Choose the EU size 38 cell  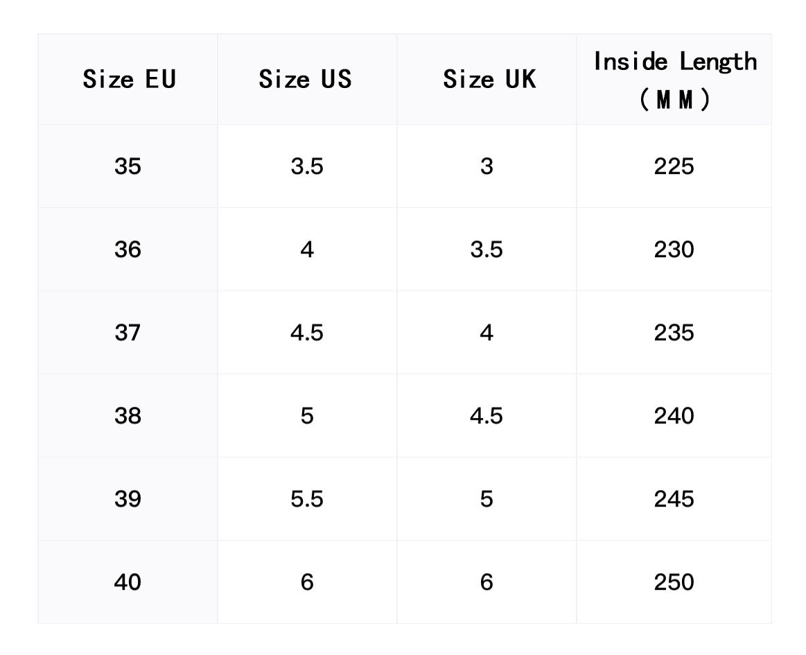[x=128, y=417]
